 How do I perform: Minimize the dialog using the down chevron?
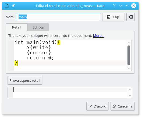121,6
